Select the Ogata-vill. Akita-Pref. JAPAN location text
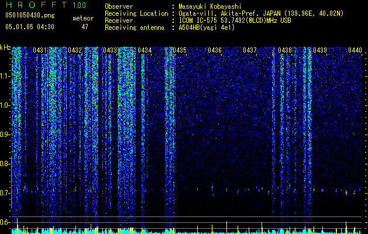The width and height of the screenshot is (368, 234). pyautogui.click(x=261, y=13)
